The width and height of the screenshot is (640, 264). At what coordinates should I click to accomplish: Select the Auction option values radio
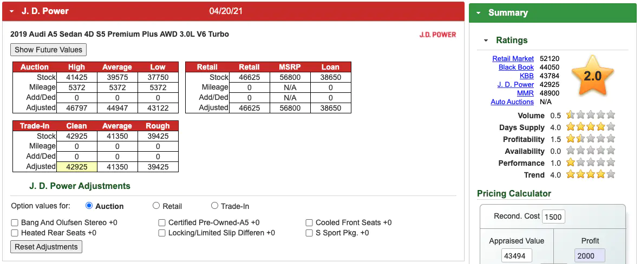click(89, 206)
